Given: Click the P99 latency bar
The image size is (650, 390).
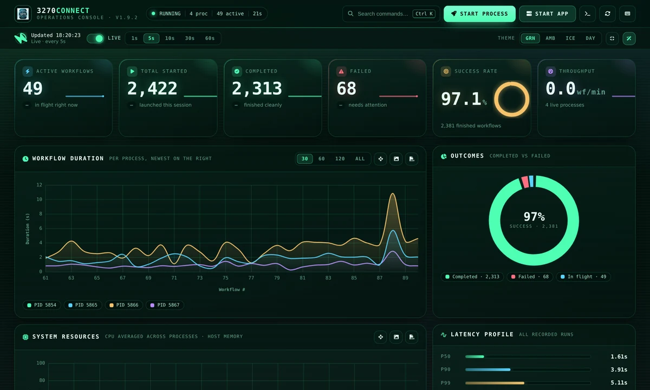Looking at the screenshot, I should coord(528,383).
